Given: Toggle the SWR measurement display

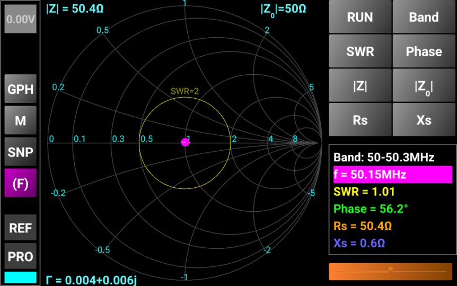Looking at the screenshot, I should click(360, 51).
